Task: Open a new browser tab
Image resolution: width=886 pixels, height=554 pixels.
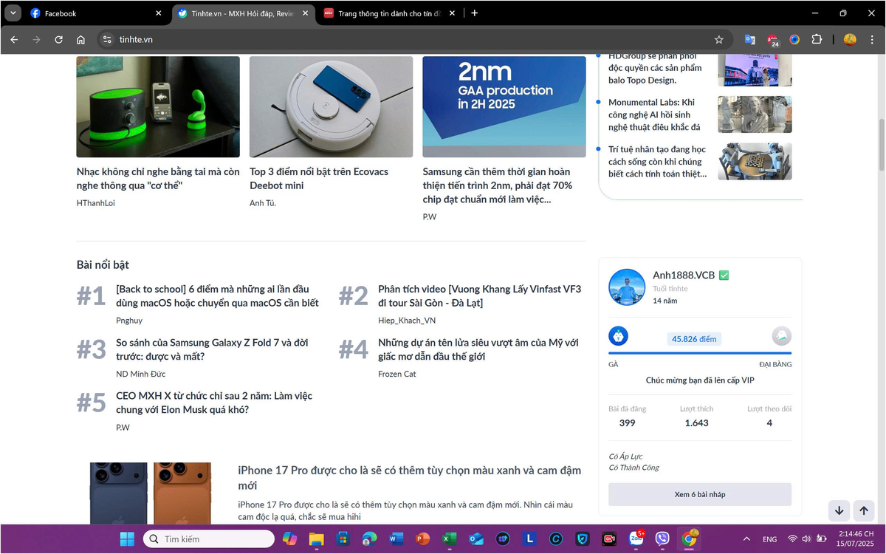Action: point(474,13)
